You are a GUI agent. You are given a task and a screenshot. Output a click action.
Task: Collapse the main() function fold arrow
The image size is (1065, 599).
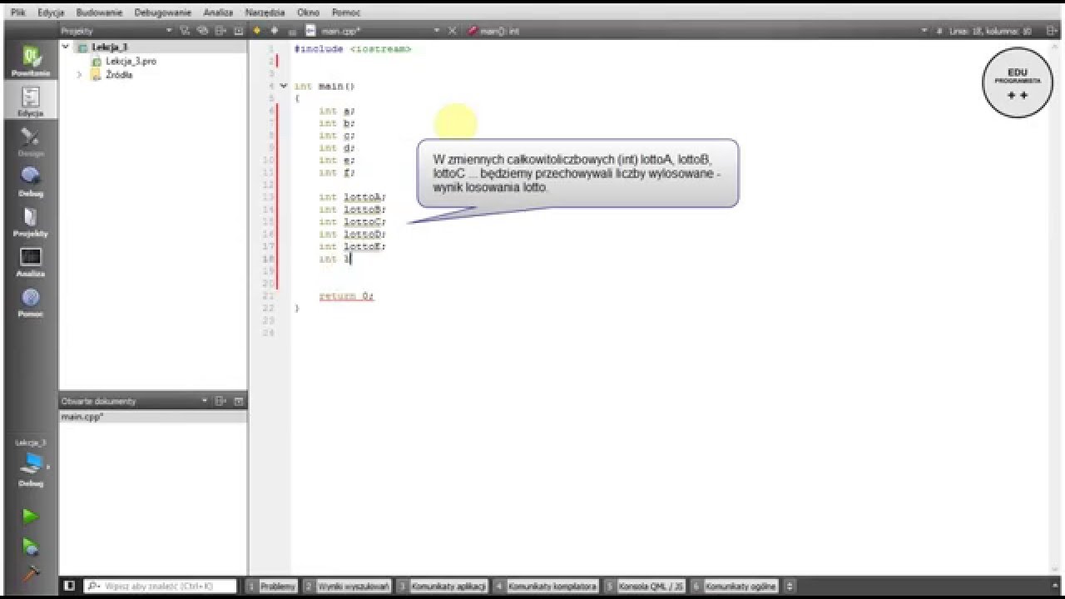[284, 86]
